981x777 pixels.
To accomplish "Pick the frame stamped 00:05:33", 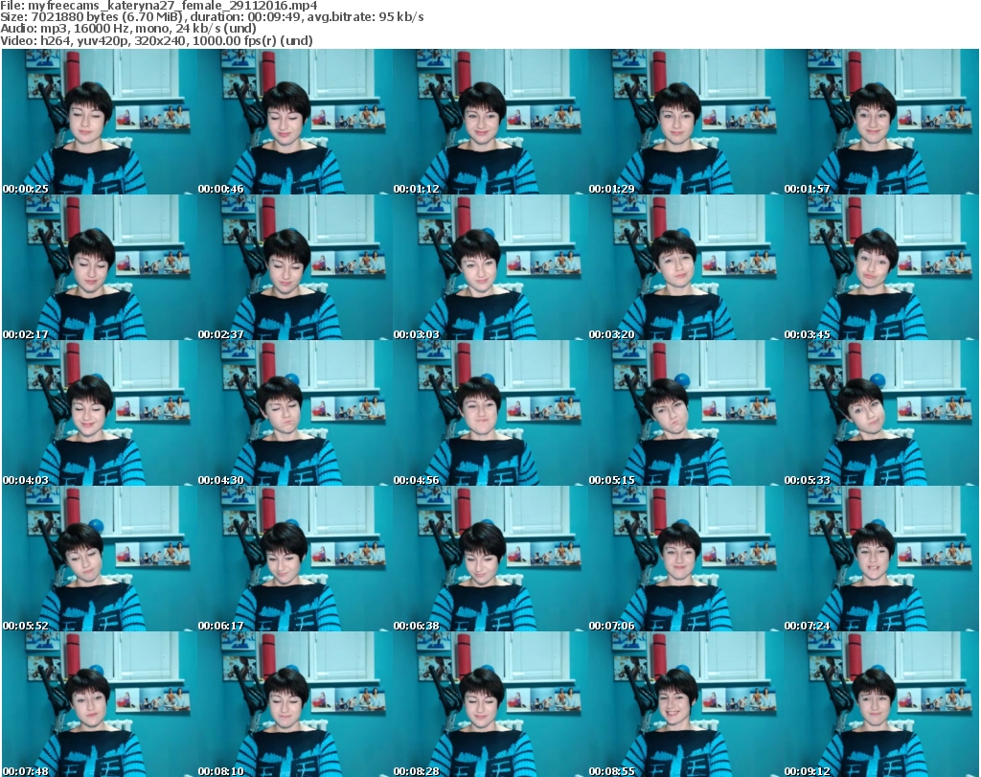I will [x=880, y=413].
